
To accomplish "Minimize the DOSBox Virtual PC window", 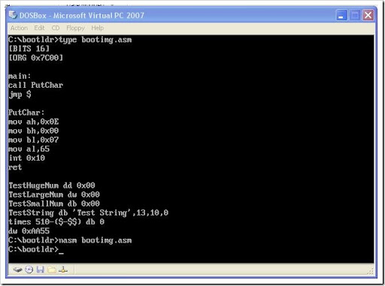I will click(x=341, y=15).
